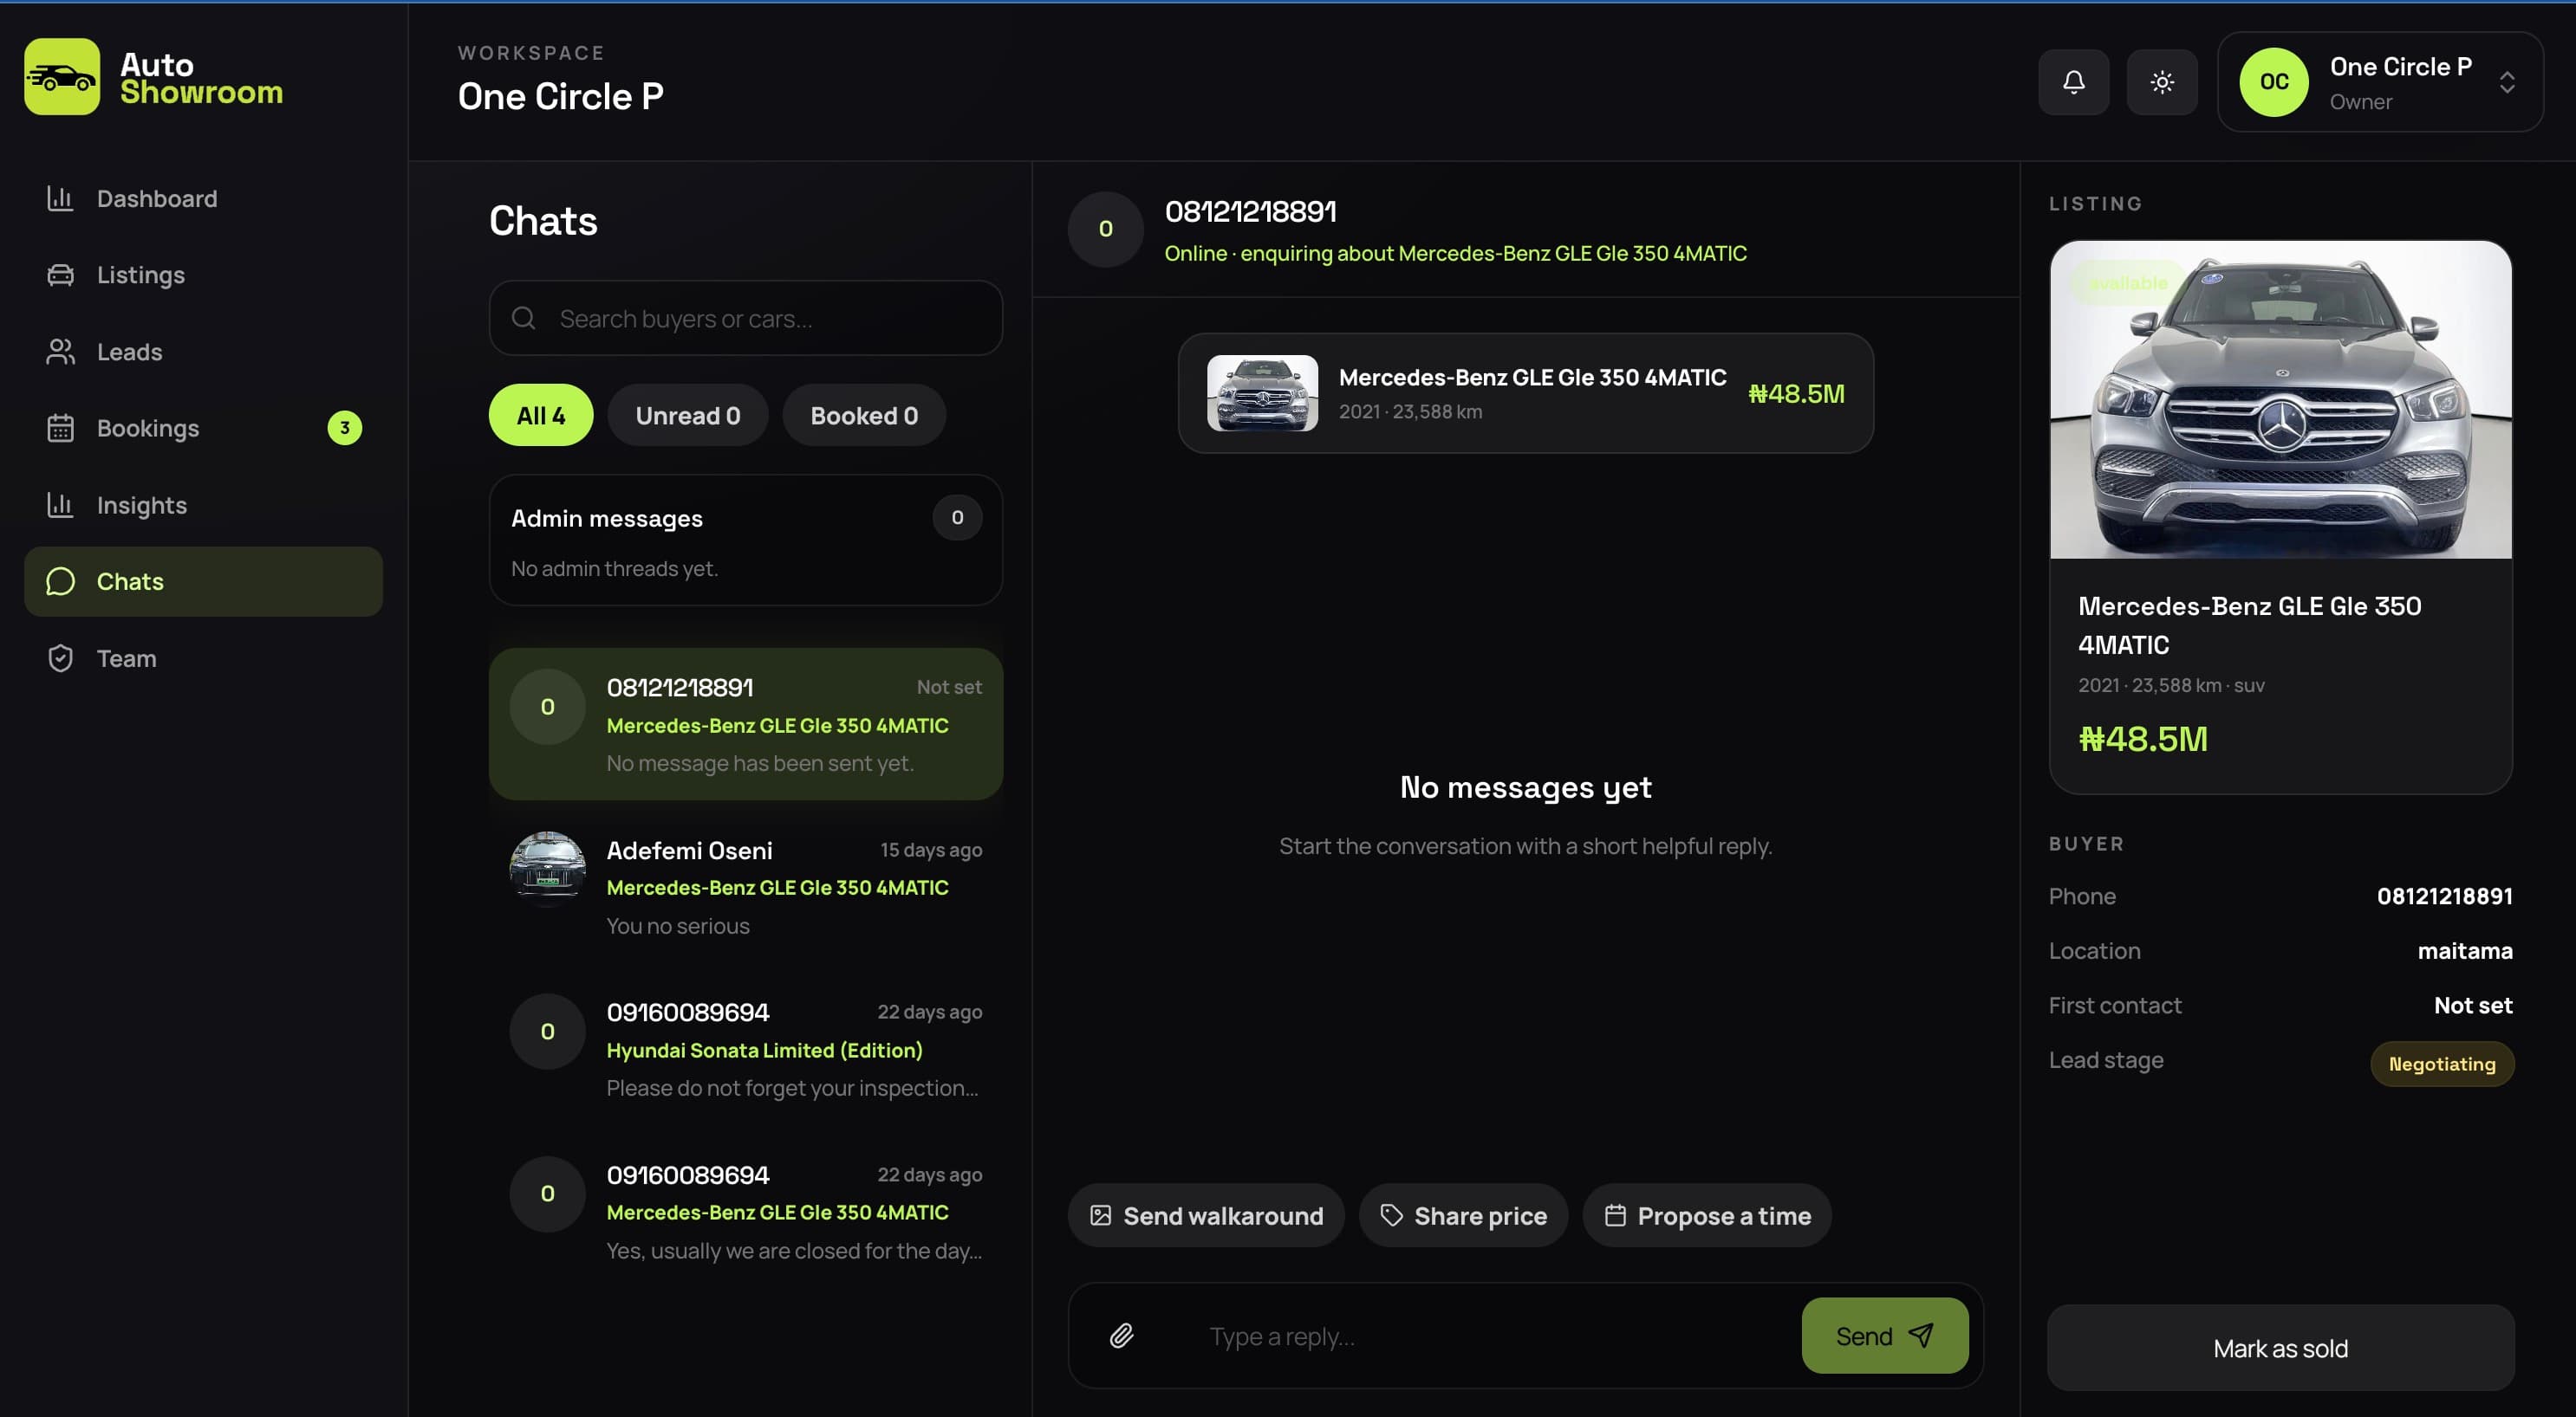Filter chats by Booked 0
Image resolution: width=2576 pixels, height=1417 pixels.
point(864,415)
